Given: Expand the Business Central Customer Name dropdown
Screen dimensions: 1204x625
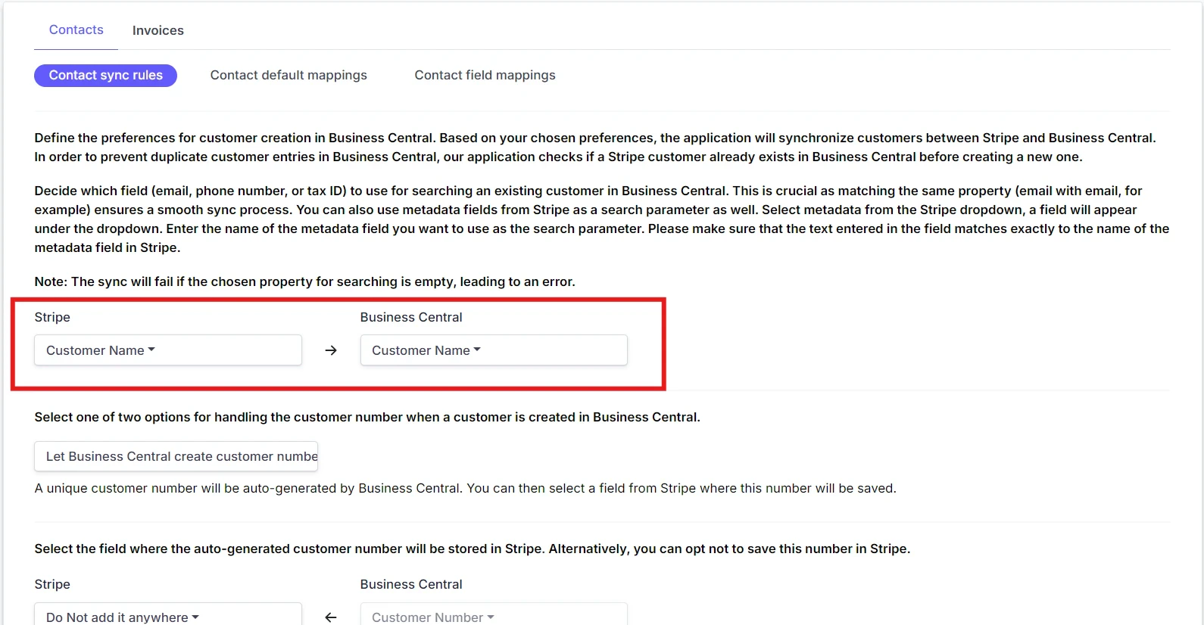Looking at the screenshot, I should (494, 350).
